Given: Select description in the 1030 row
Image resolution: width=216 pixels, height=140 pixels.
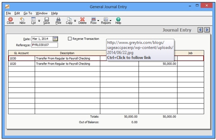Looking at the screenshot, I should (x=68, y=58).
